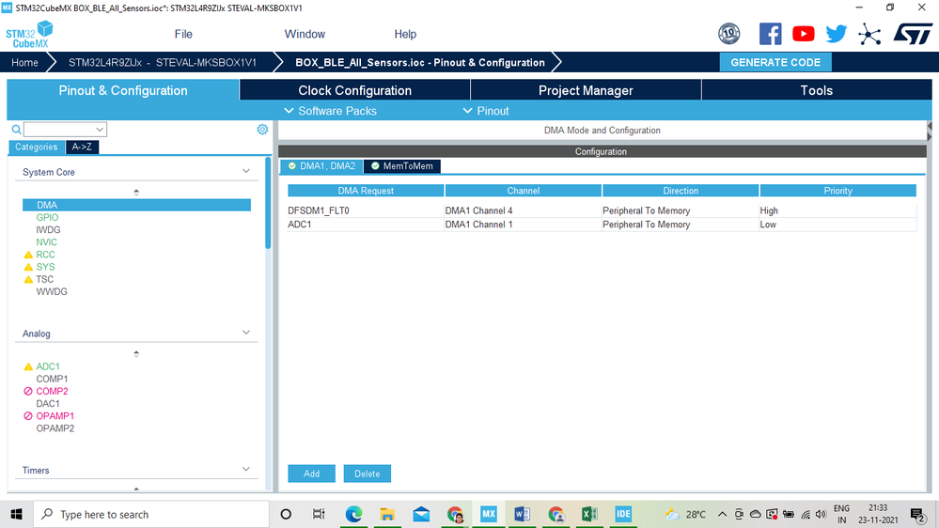Select the DFSDM1_FLT0 DMA request row
The height and width of the screenshot is (528, 939).
602,210
